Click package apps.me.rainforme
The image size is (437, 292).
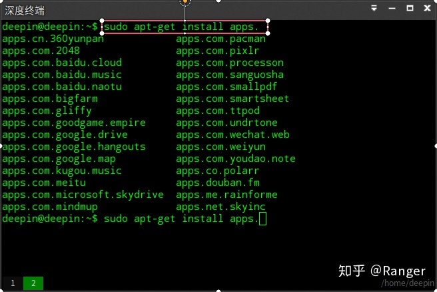(x=226, y=195)
